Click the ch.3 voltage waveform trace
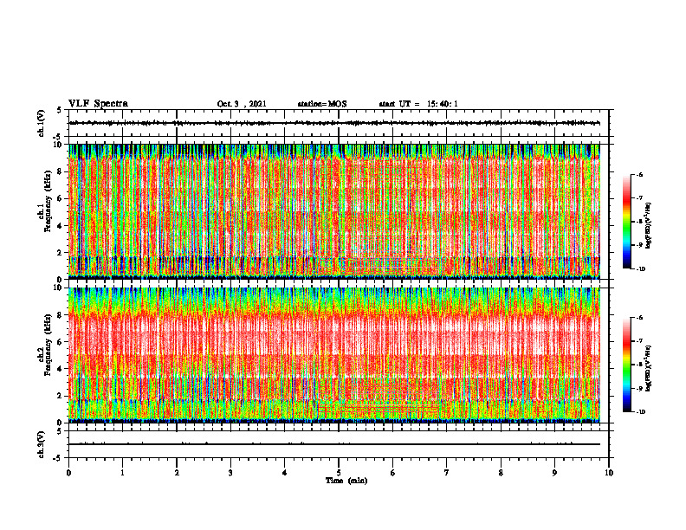 click(334, 444)
